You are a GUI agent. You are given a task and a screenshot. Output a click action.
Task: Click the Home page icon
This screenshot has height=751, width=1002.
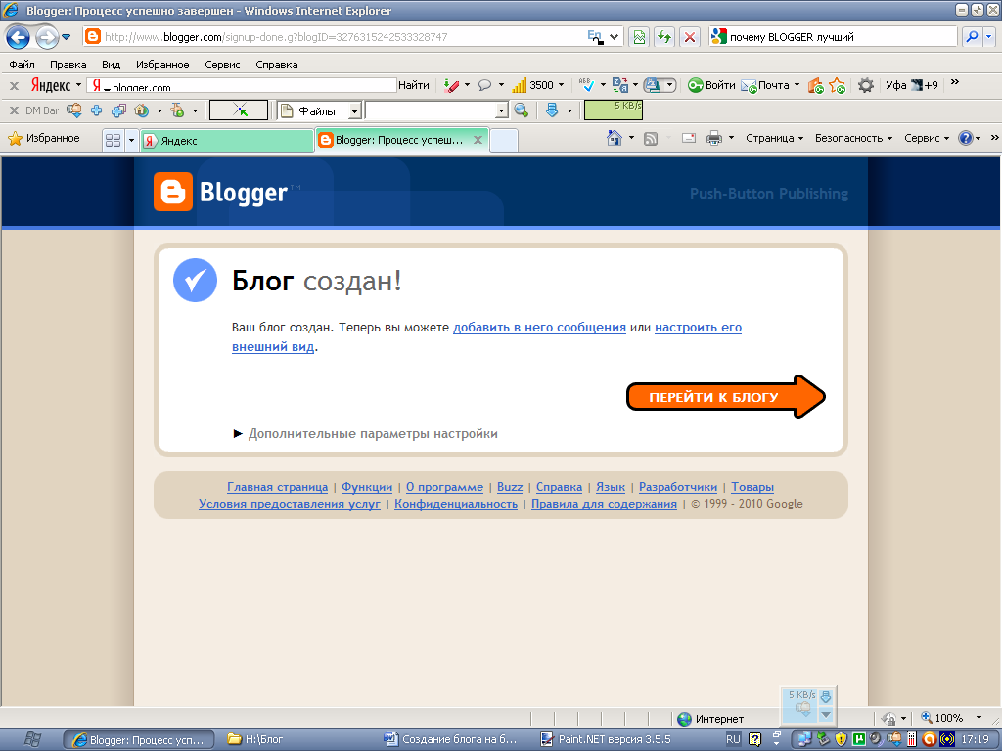tap(615, 138)
